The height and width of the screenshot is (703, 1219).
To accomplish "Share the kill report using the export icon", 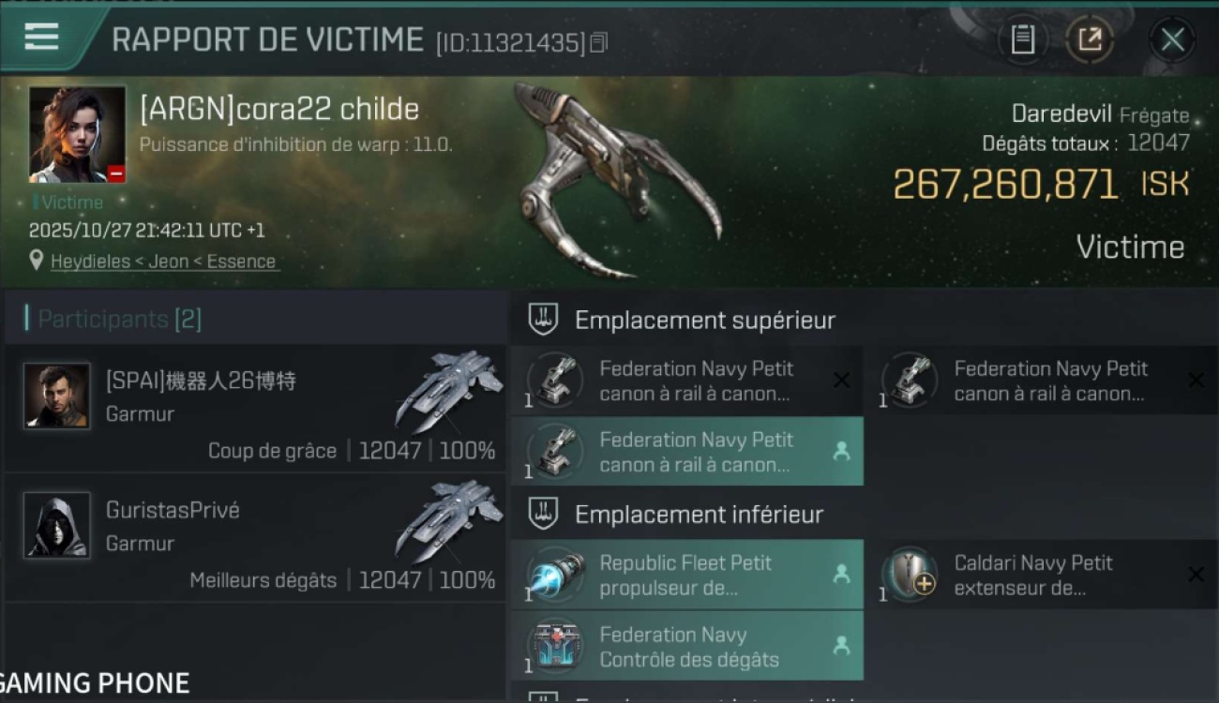I will (1090, 39).
